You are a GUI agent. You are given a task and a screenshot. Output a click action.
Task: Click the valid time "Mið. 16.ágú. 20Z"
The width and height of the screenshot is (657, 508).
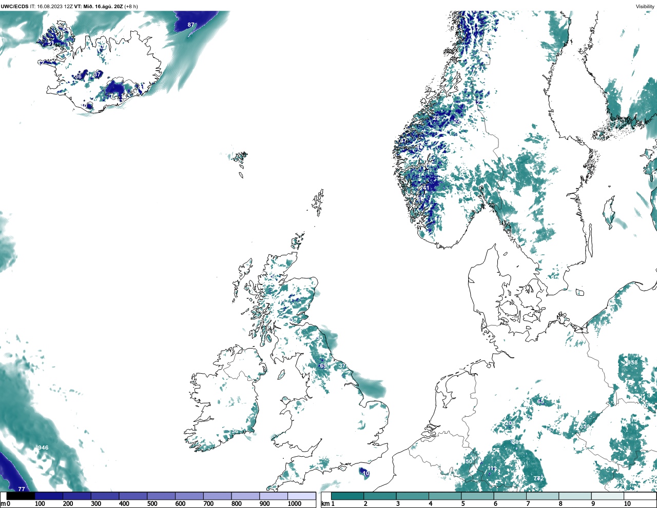[103, 6]
